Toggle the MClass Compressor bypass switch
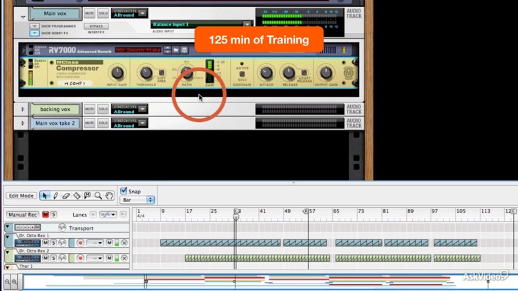The image size is (518, 291). coord(30,63)
